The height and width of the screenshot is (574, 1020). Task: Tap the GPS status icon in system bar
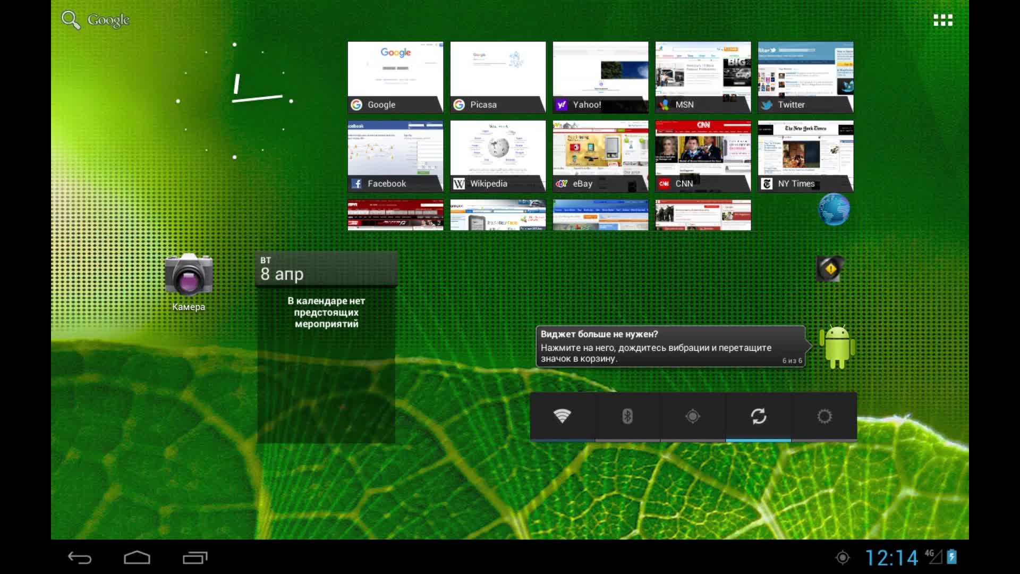tap(843, 558)
